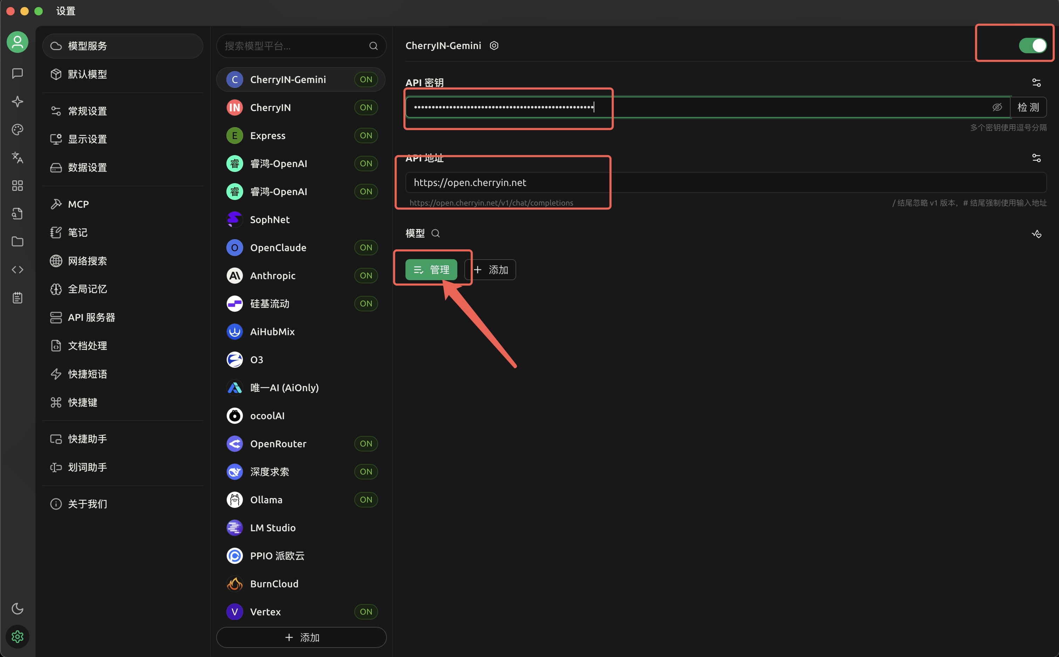Image resolution: width=1059 pixels, height=657 pixels.
Task: Open the translation icon in left sidebar
Action: (18, 157)
